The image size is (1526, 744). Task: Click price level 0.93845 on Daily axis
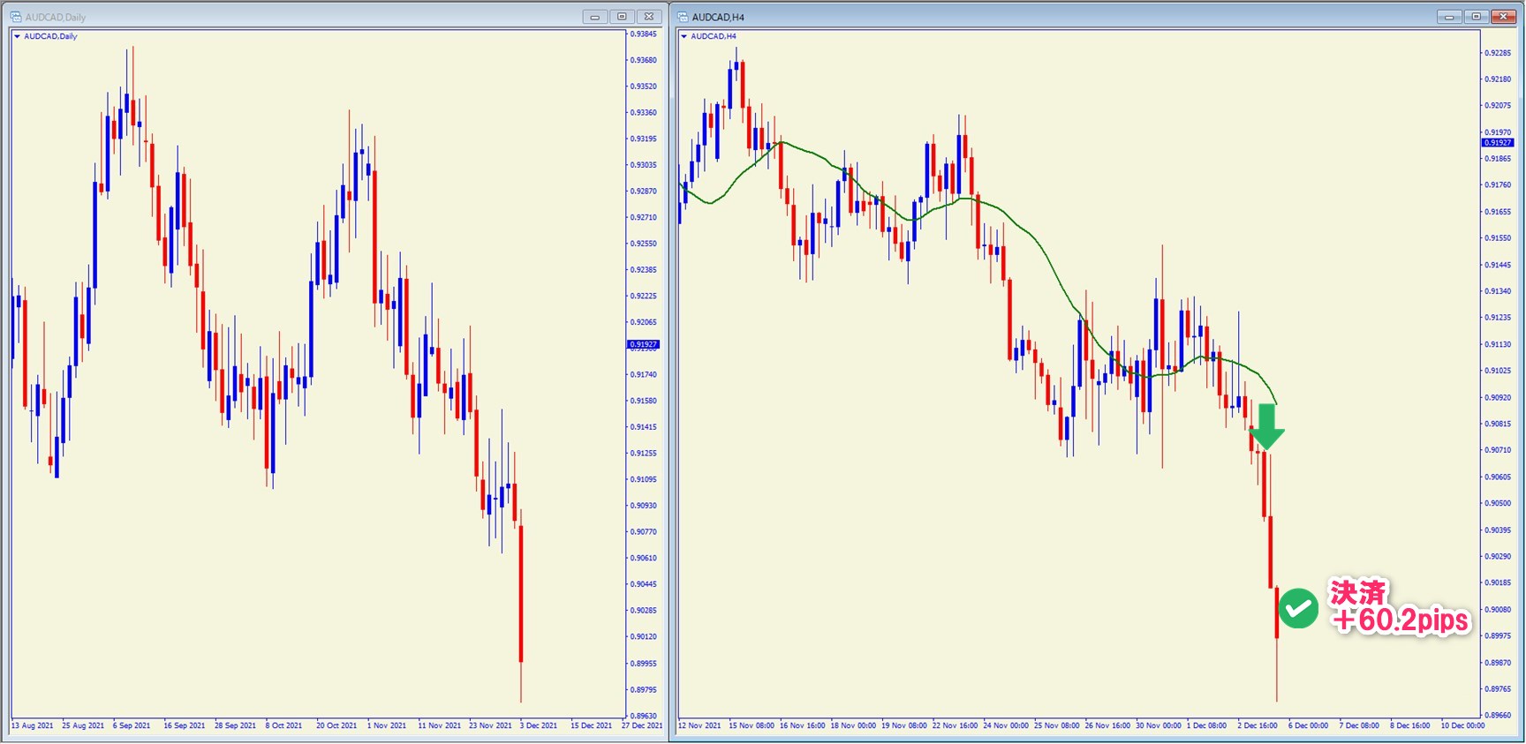(x=644, y=34)
